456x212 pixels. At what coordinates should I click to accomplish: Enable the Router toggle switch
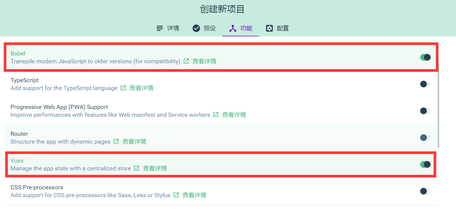[x=425, y=138]
